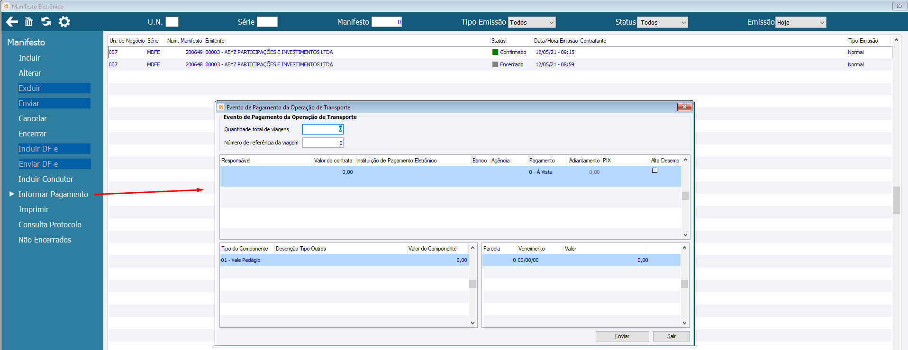Open the settings gear icon

click(64, 22)
